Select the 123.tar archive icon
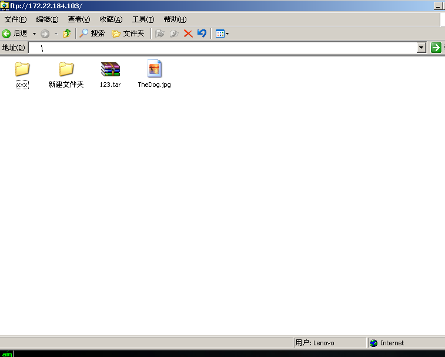Screen dimensions: 445x357 tap(111, 69)
